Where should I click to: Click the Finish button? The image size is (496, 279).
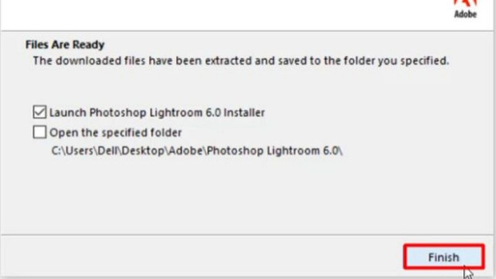tap(443, 257)
